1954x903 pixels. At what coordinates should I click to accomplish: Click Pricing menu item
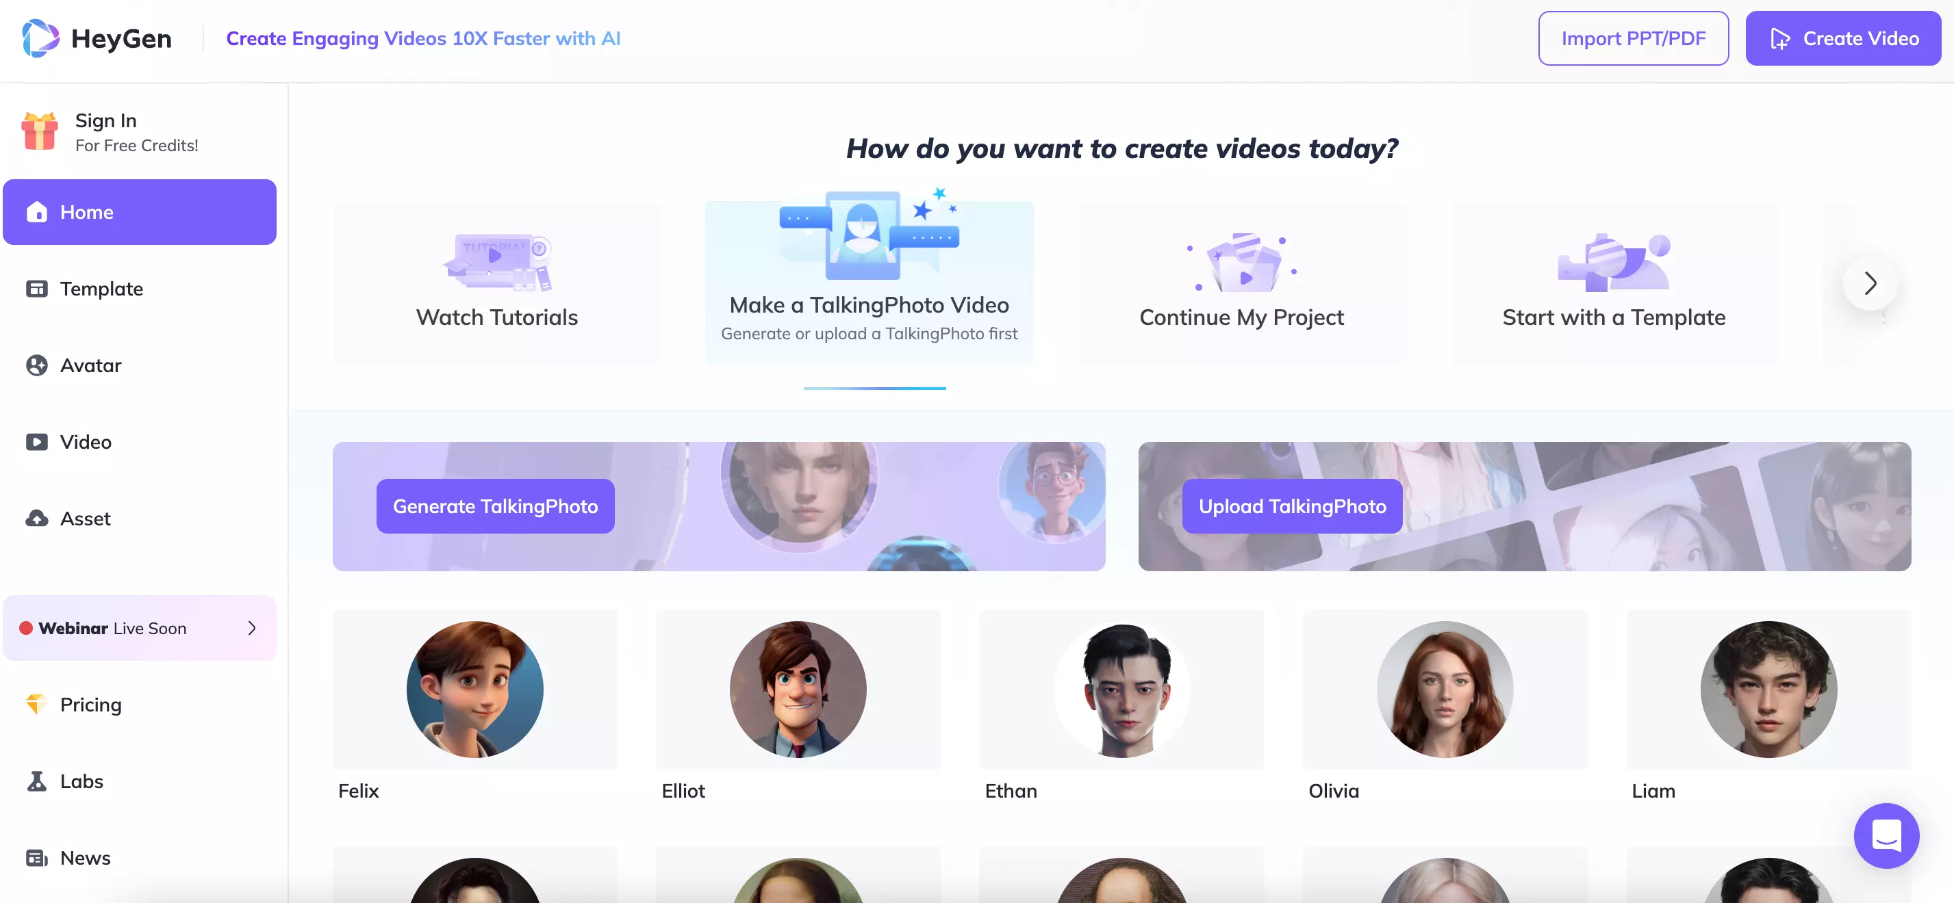click(x=91, y=704)
